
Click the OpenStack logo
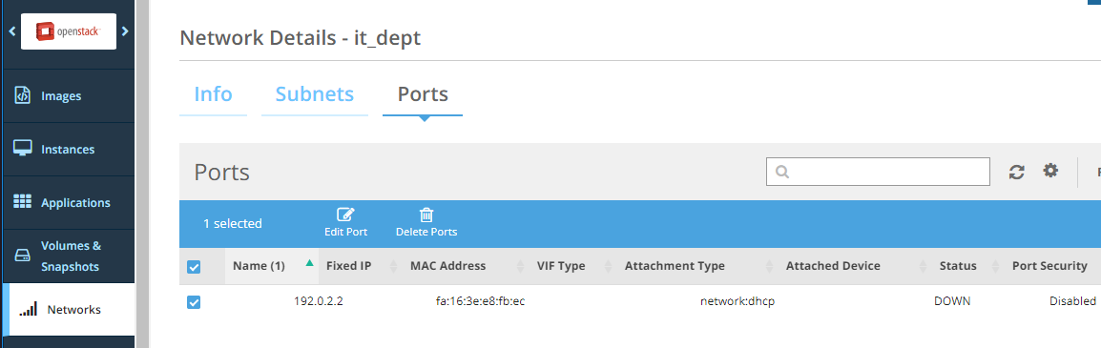pyautogui.click(x=69, y=31)
